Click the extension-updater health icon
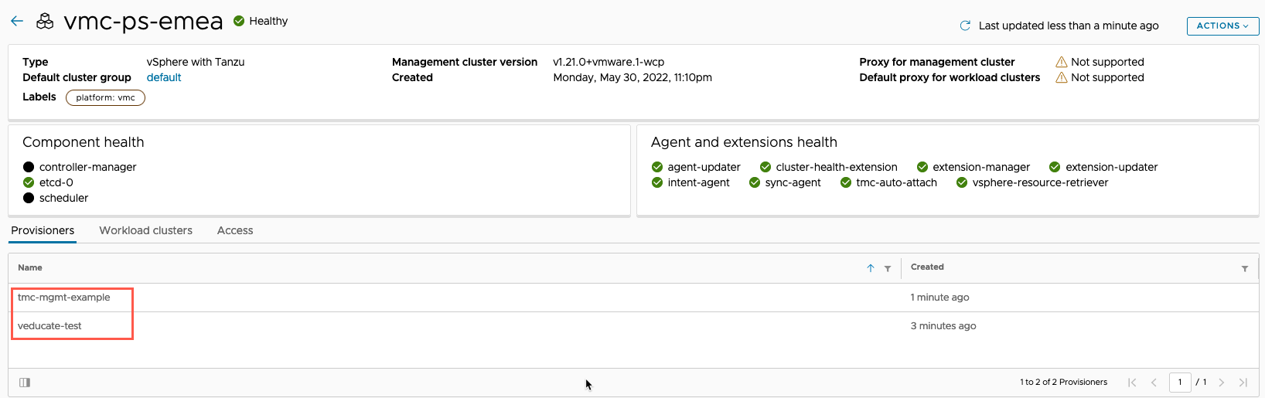 pyautogui.click(x=1055, y=167)
